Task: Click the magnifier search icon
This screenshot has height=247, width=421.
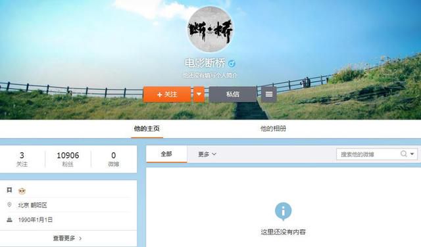Action: coord(403,154)
